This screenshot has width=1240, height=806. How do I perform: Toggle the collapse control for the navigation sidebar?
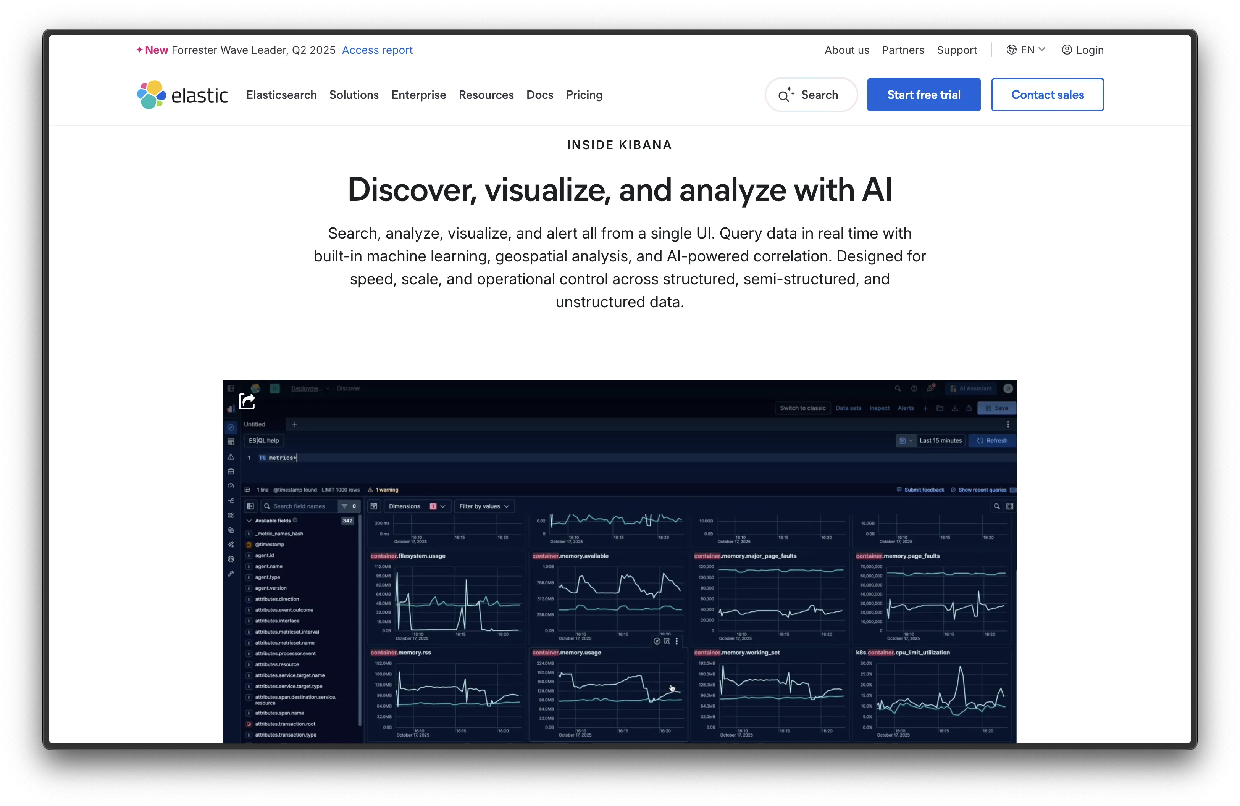tap(231, 388)
